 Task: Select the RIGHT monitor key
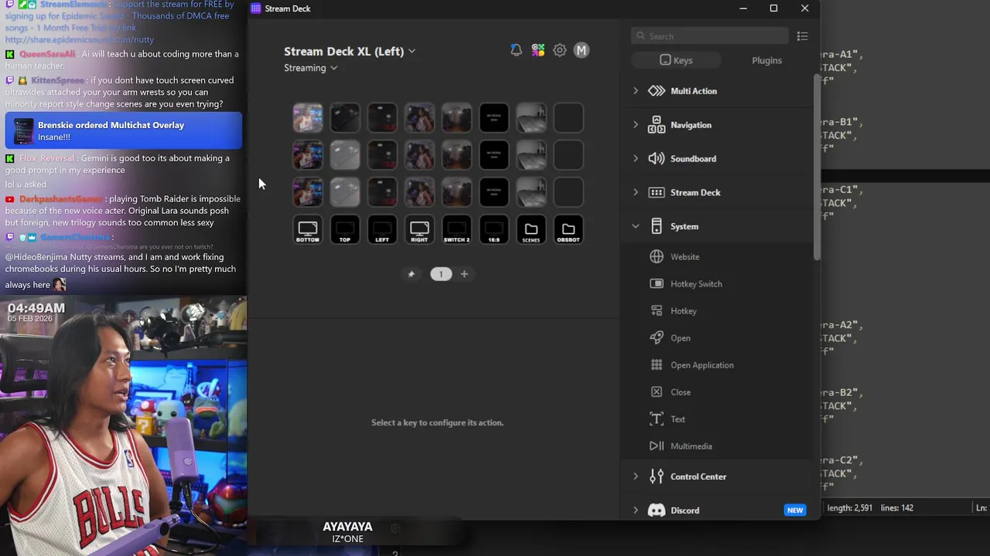[x=419, y=230]
